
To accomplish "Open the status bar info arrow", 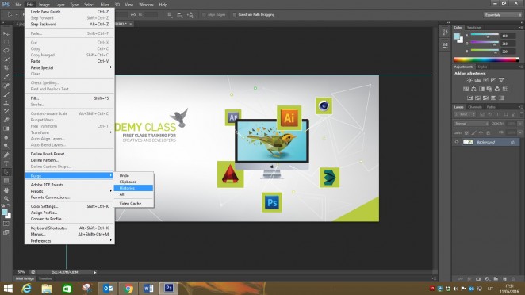I will (x=94, y=273).
